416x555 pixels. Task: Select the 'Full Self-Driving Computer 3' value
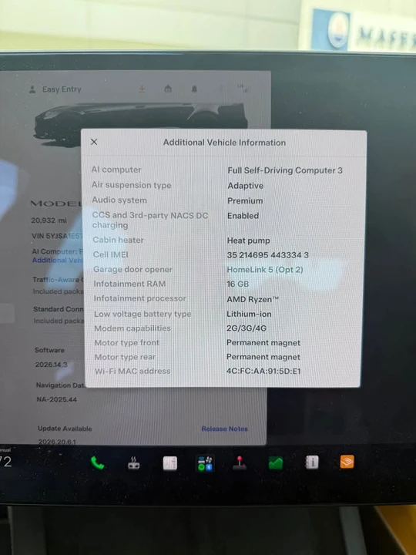point(285,170)
